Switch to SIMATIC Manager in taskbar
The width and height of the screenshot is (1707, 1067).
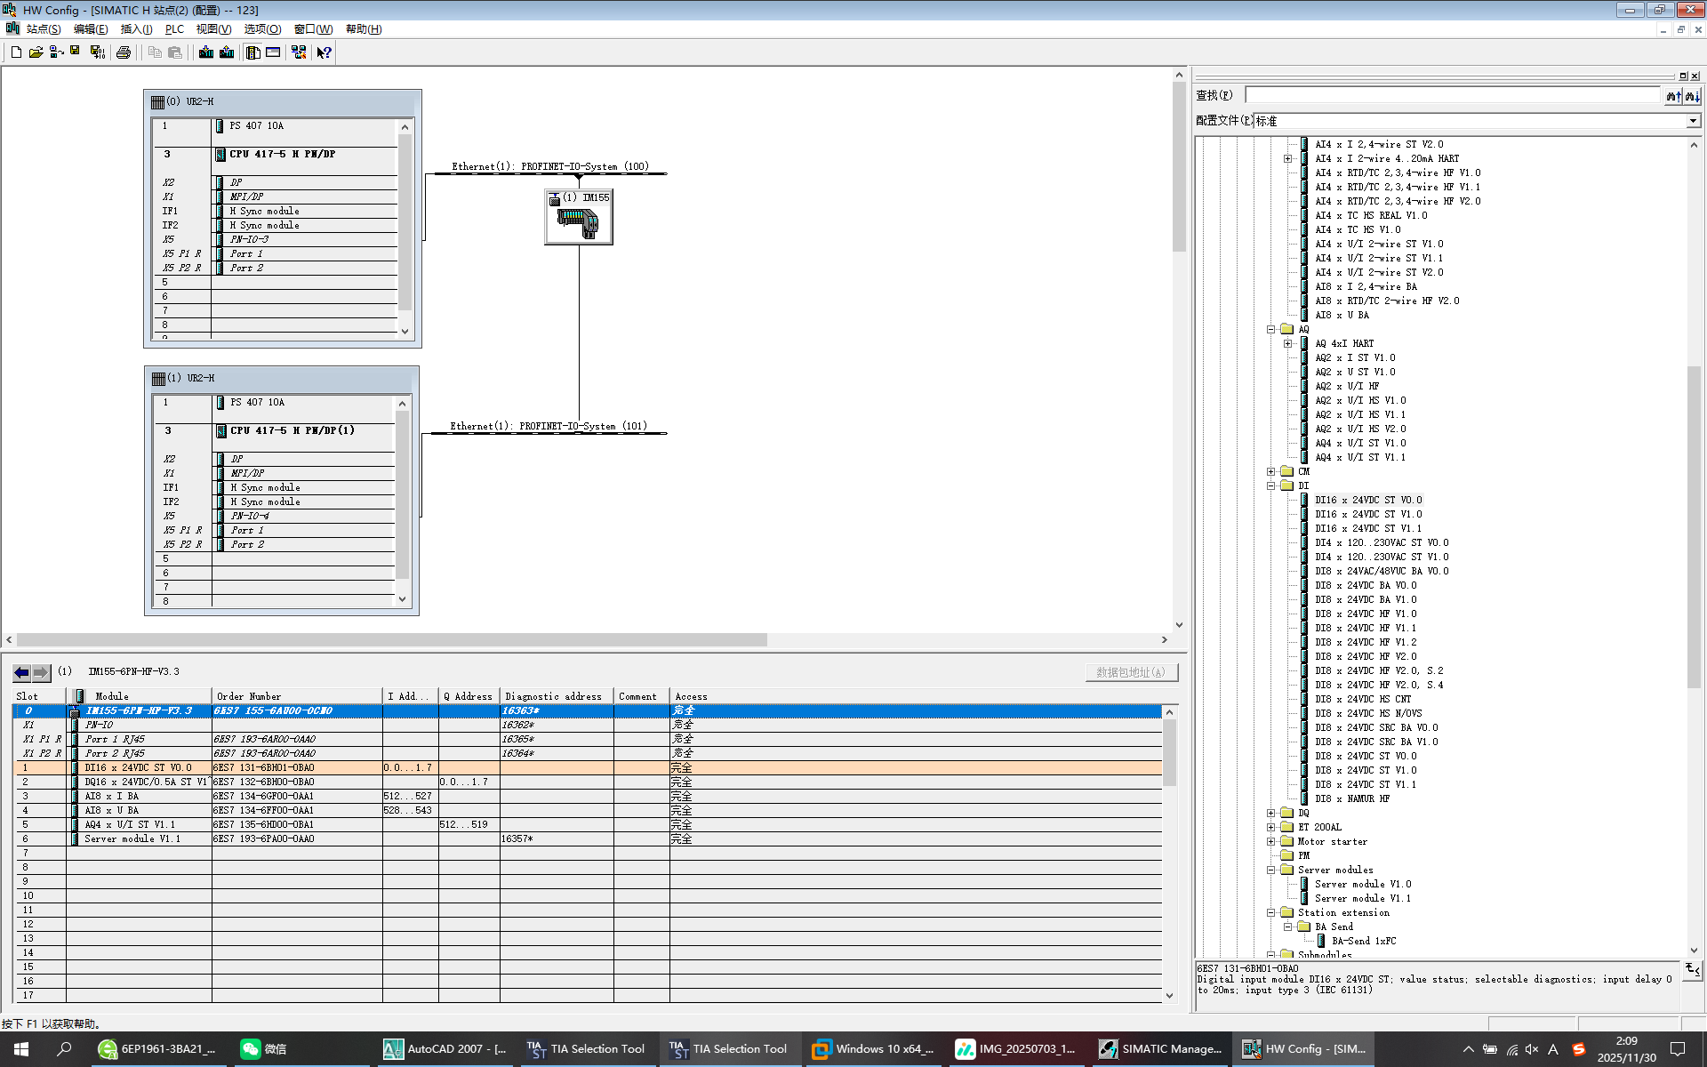click(1160, 1049)
